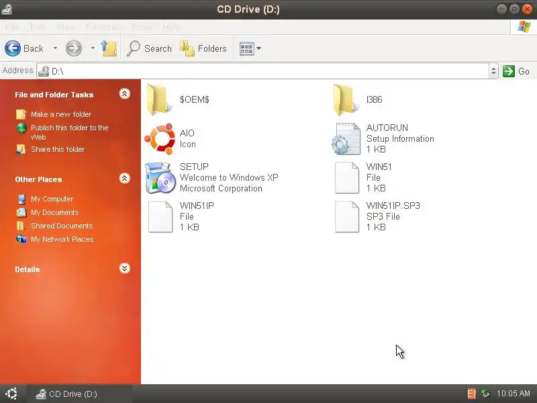Click the Shared Documents sidebar icon
537x403 pixels.
pos(21,226)
